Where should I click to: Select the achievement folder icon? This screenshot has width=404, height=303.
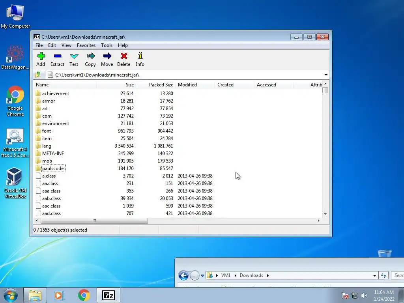pyautogui.click(x=38, y=93)
